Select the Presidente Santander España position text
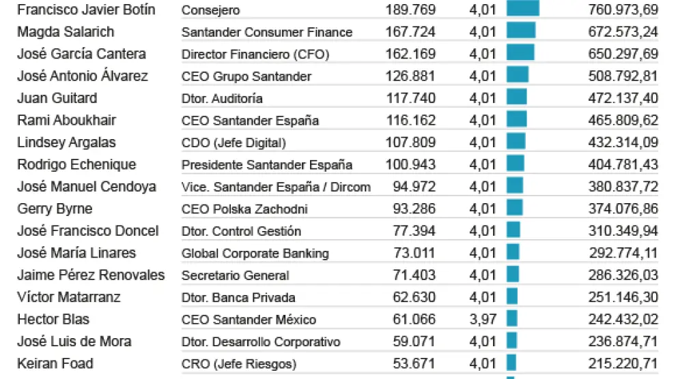The height and width of the screenshot is (379, 676). pyautogui.click(x=267, y=165)
